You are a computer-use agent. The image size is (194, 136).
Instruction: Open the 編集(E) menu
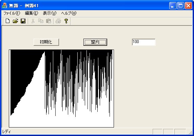click(x=32, y=13)
